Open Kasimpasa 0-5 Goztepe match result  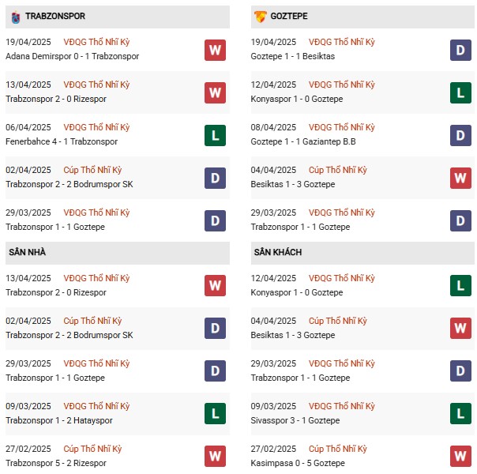point(299,464)
